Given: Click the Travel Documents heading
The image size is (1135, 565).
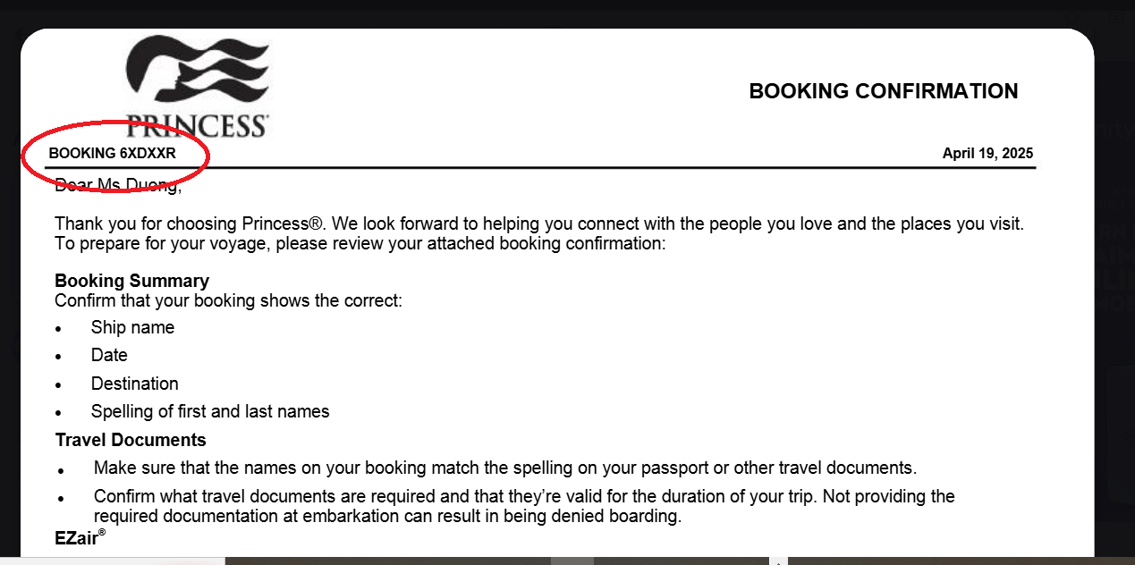Looking at the screenshot, I should [x=131, y=440].
